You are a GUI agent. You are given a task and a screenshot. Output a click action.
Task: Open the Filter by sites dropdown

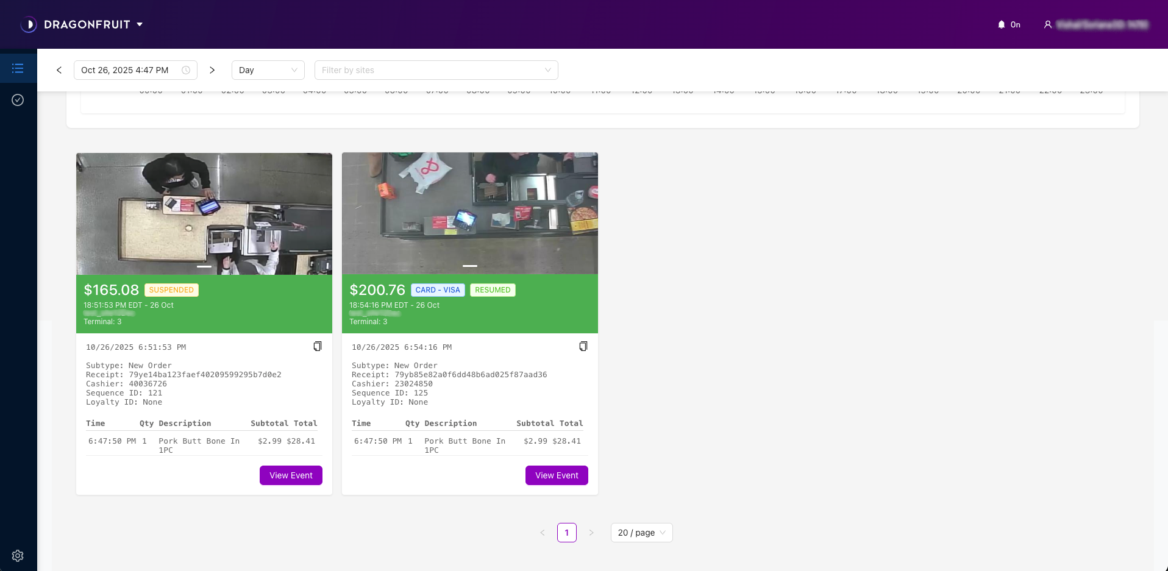(x=436, y=70)
